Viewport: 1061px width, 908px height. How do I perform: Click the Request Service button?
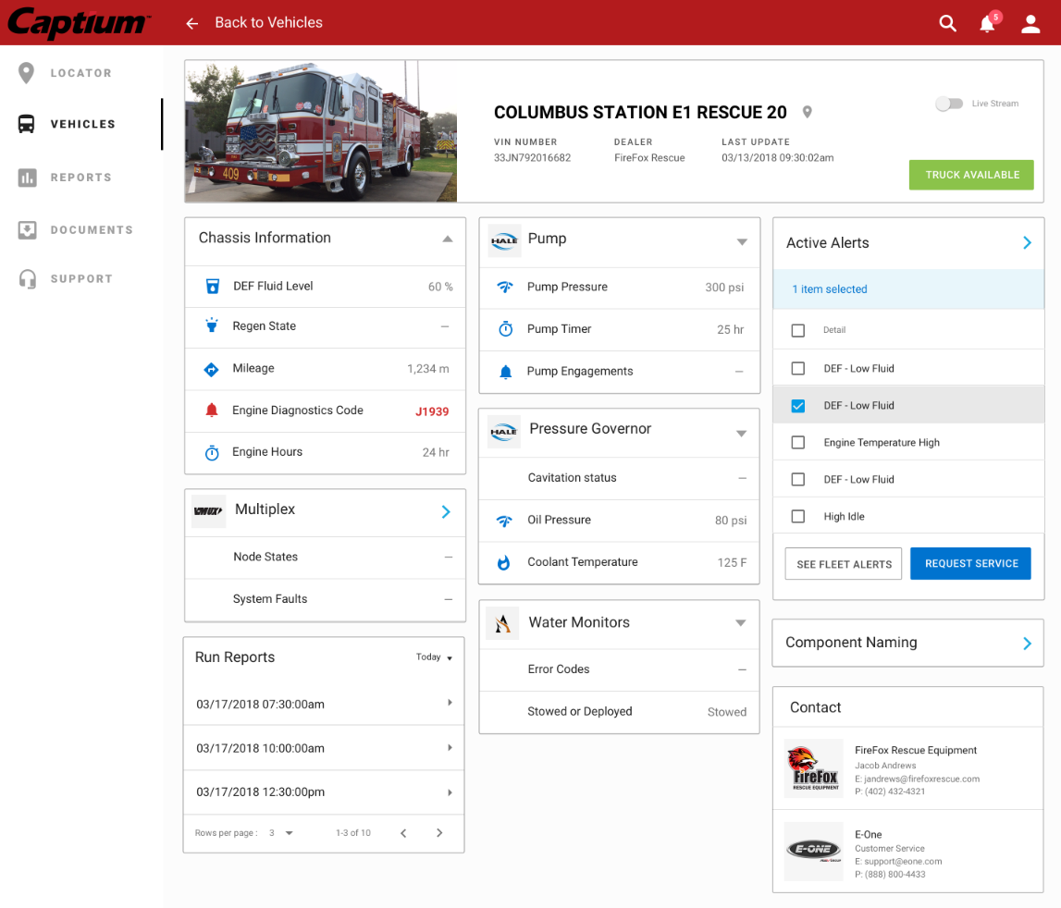970,563
